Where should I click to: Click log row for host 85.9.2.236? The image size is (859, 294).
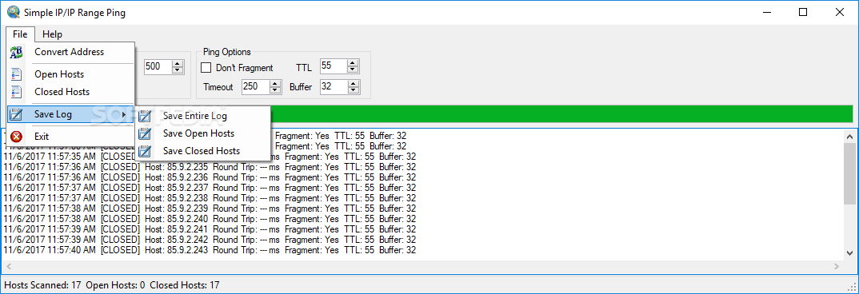(x=210, y=177)
